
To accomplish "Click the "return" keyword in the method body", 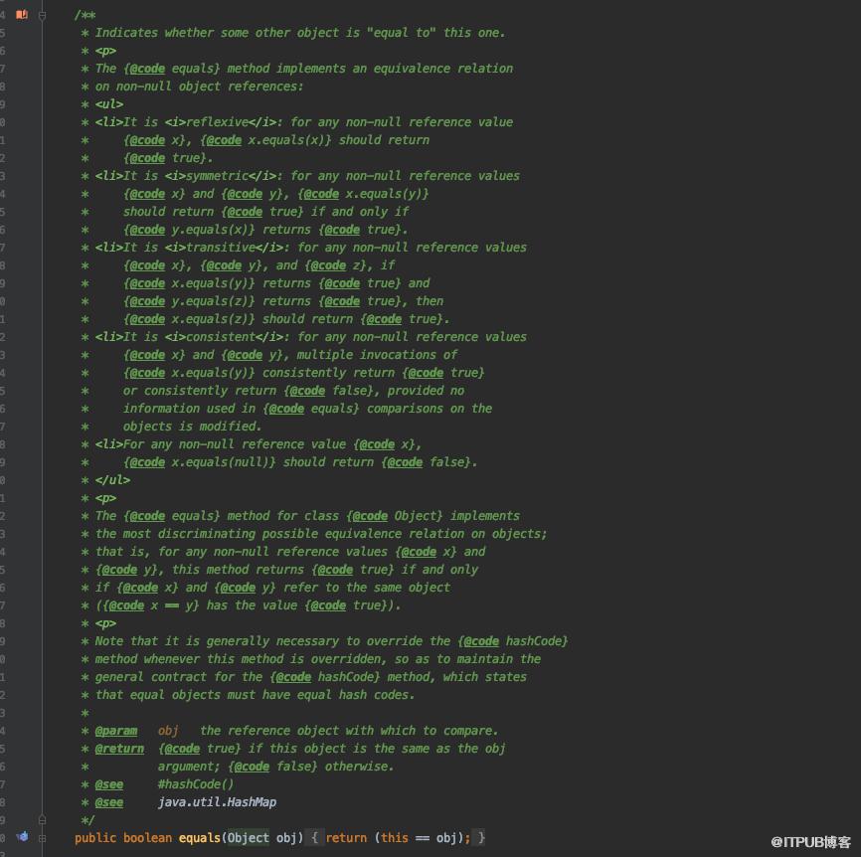I will tap(346, 838).
